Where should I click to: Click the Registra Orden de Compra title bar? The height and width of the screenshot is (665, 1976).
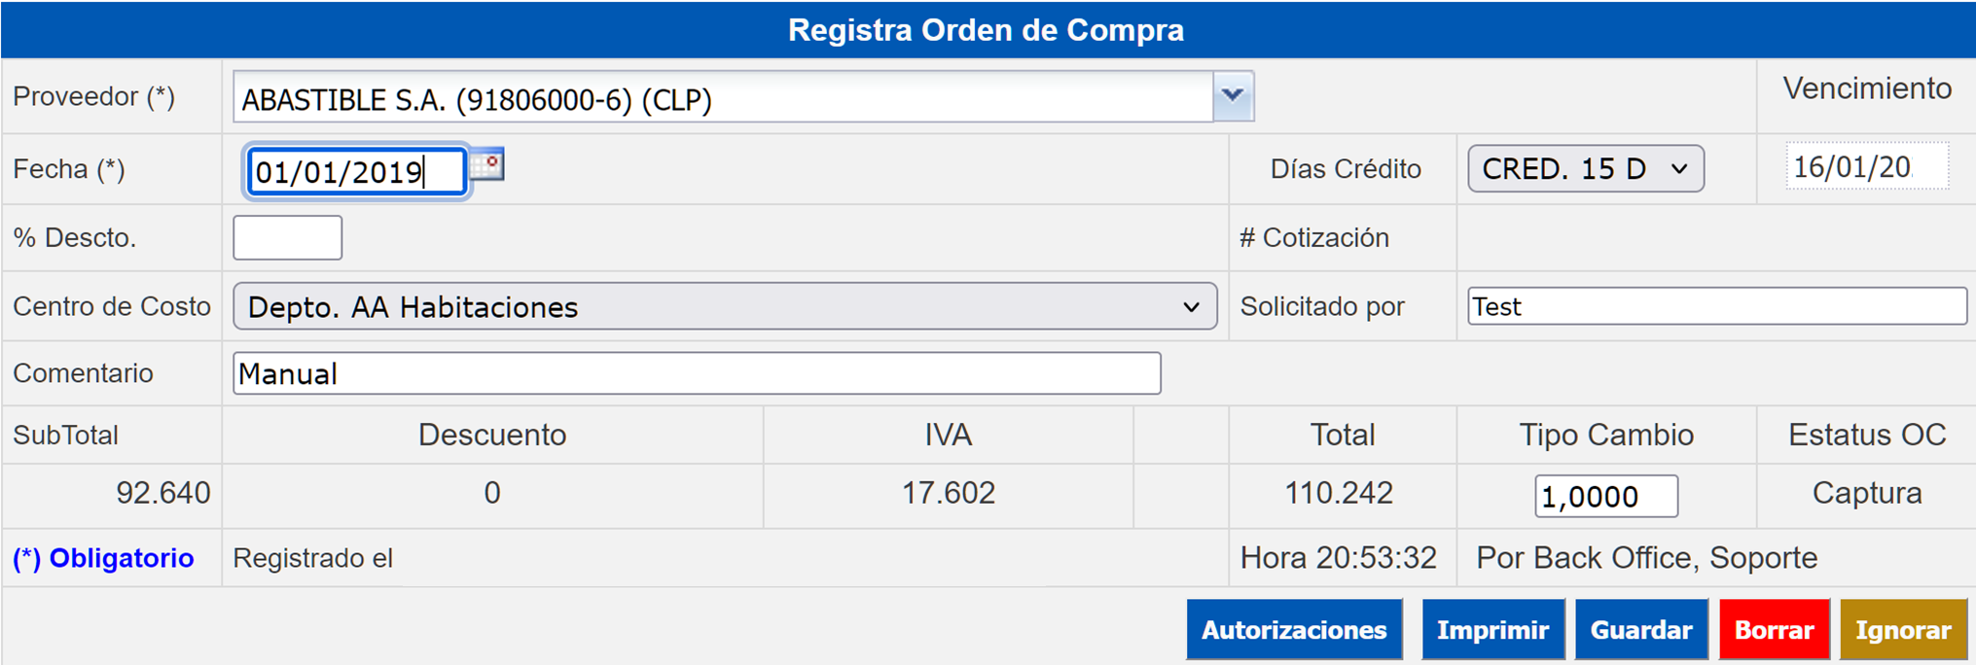987,30
